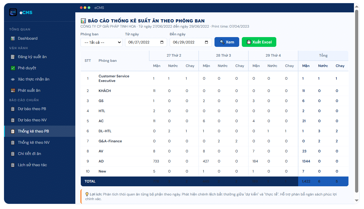Click the KHÁCH department name

pos(105,91)
